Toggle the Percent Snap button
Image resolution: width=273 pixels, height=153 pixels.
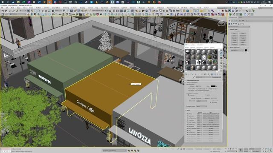point(82,11)
